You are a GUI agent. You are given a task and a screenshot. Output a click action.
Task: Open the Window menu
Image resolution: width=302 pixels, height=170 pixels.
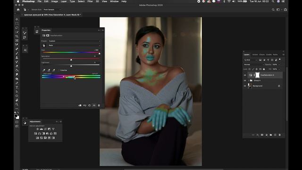click(x=114, y=1)
